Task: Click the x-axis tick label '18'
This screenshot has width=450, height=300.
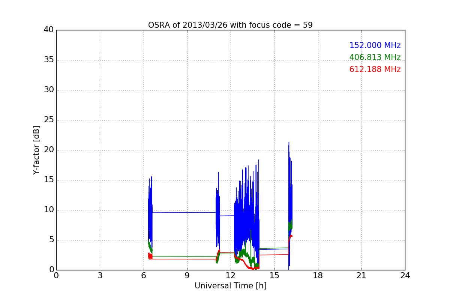Action: click(x=318, y=276)
